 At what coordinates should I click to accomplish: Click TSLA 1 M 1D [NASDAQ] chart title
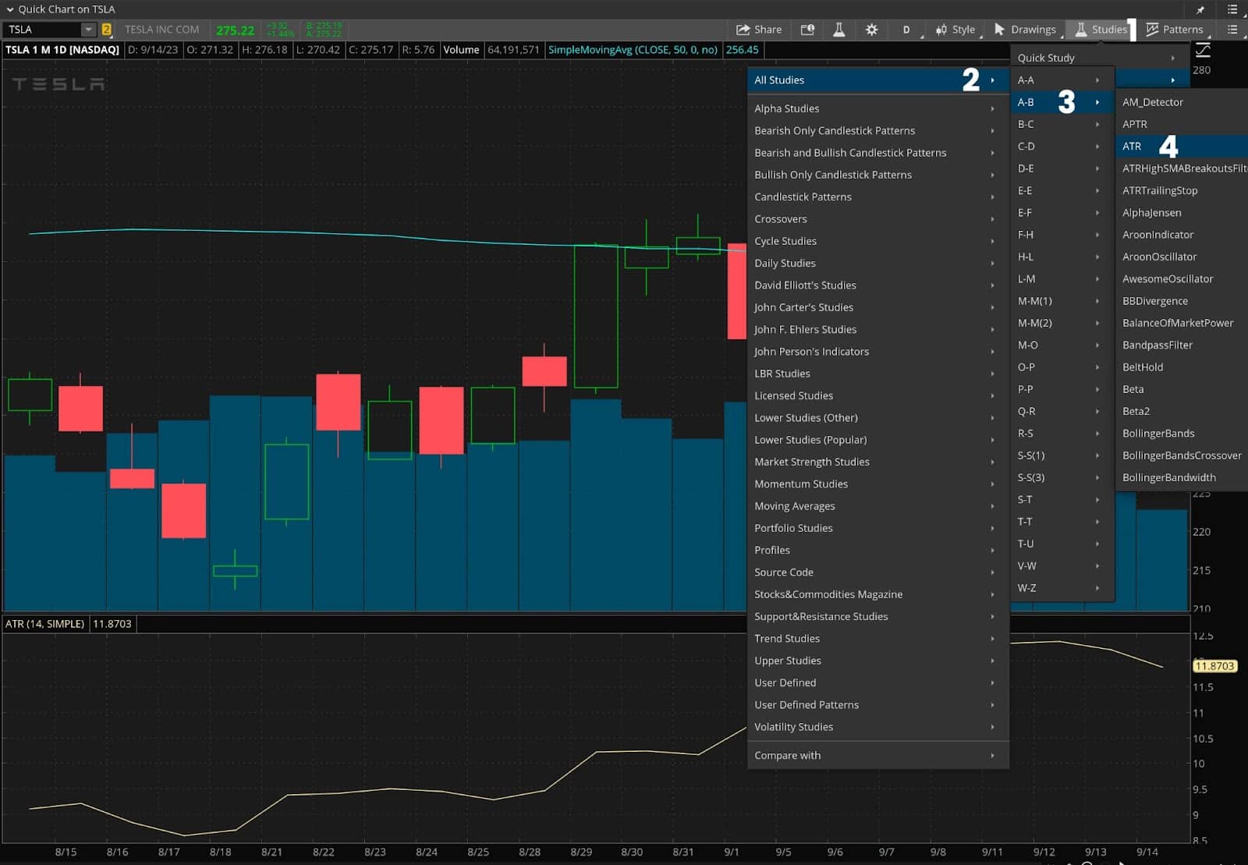(x=62, y=50)
